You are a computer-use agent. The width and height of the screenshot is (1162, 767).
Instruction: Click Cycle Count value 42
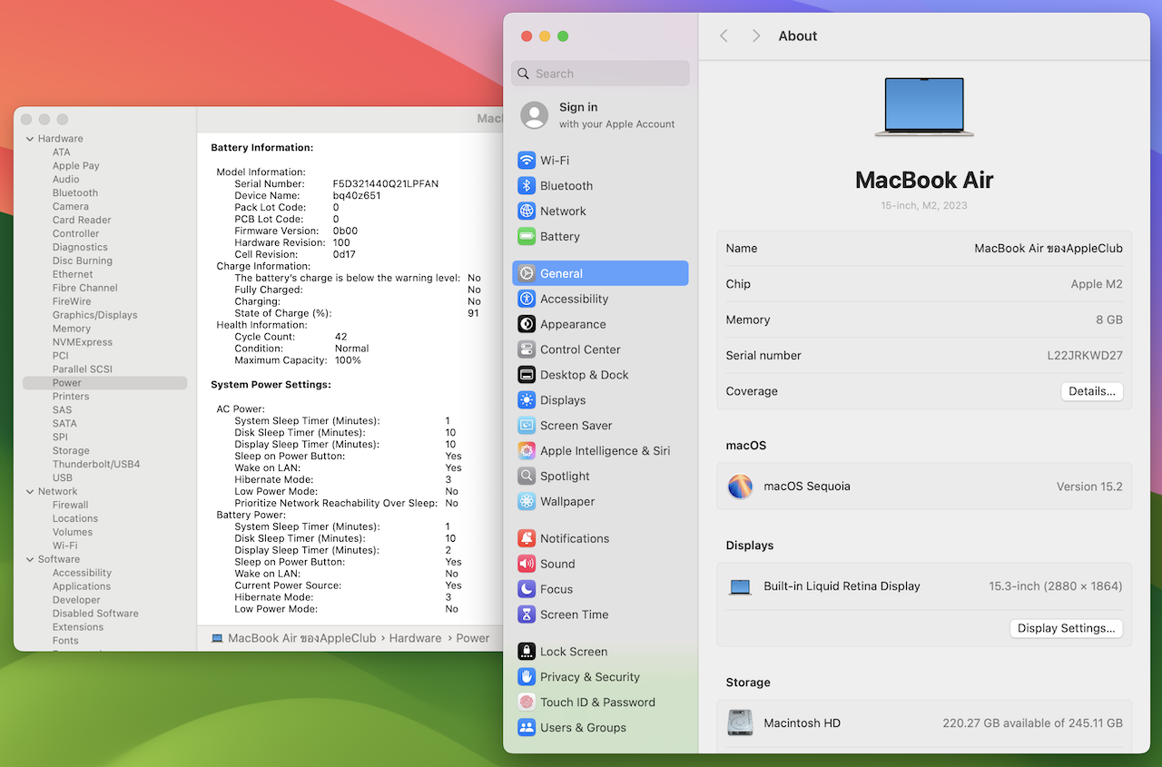click(340, 337)
